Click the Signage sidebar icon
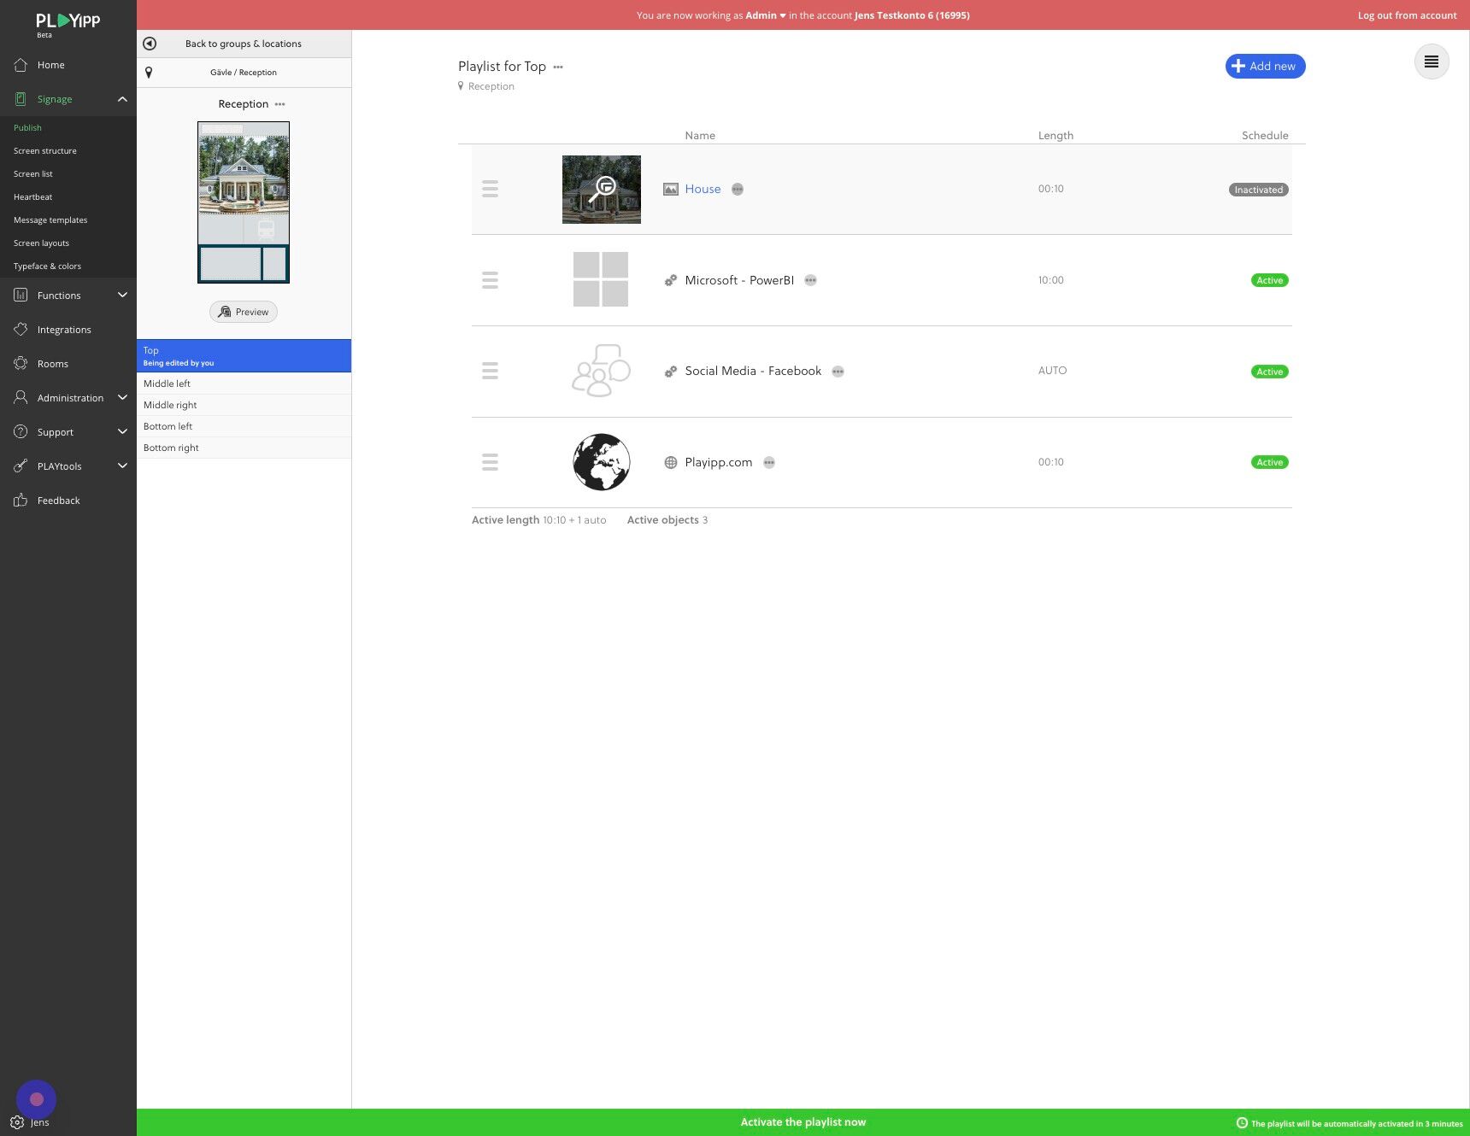 21,99
